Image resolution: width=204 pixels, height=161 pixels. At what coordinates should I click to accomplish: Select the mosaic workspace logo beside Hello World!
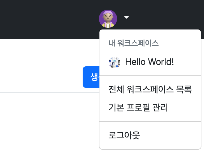115,62
